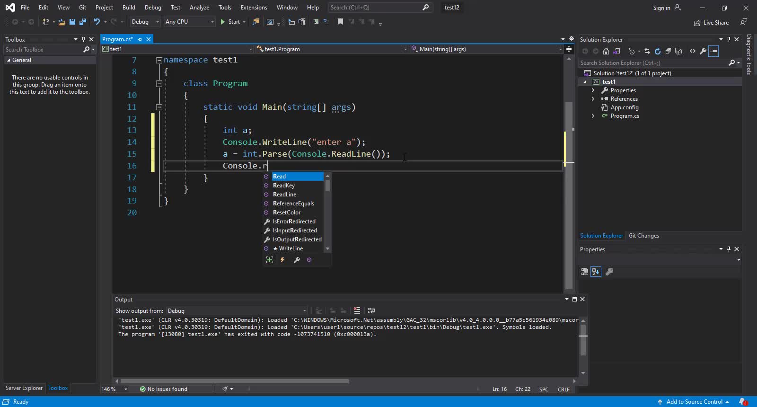Toggle alphabetical sorting in Properties panel
Screen dimensions: 757x407
(x=596, y=272)
